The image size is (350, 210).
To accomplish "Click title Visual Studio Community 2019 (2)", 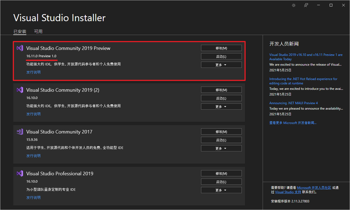I will click(x=63, y=90).
